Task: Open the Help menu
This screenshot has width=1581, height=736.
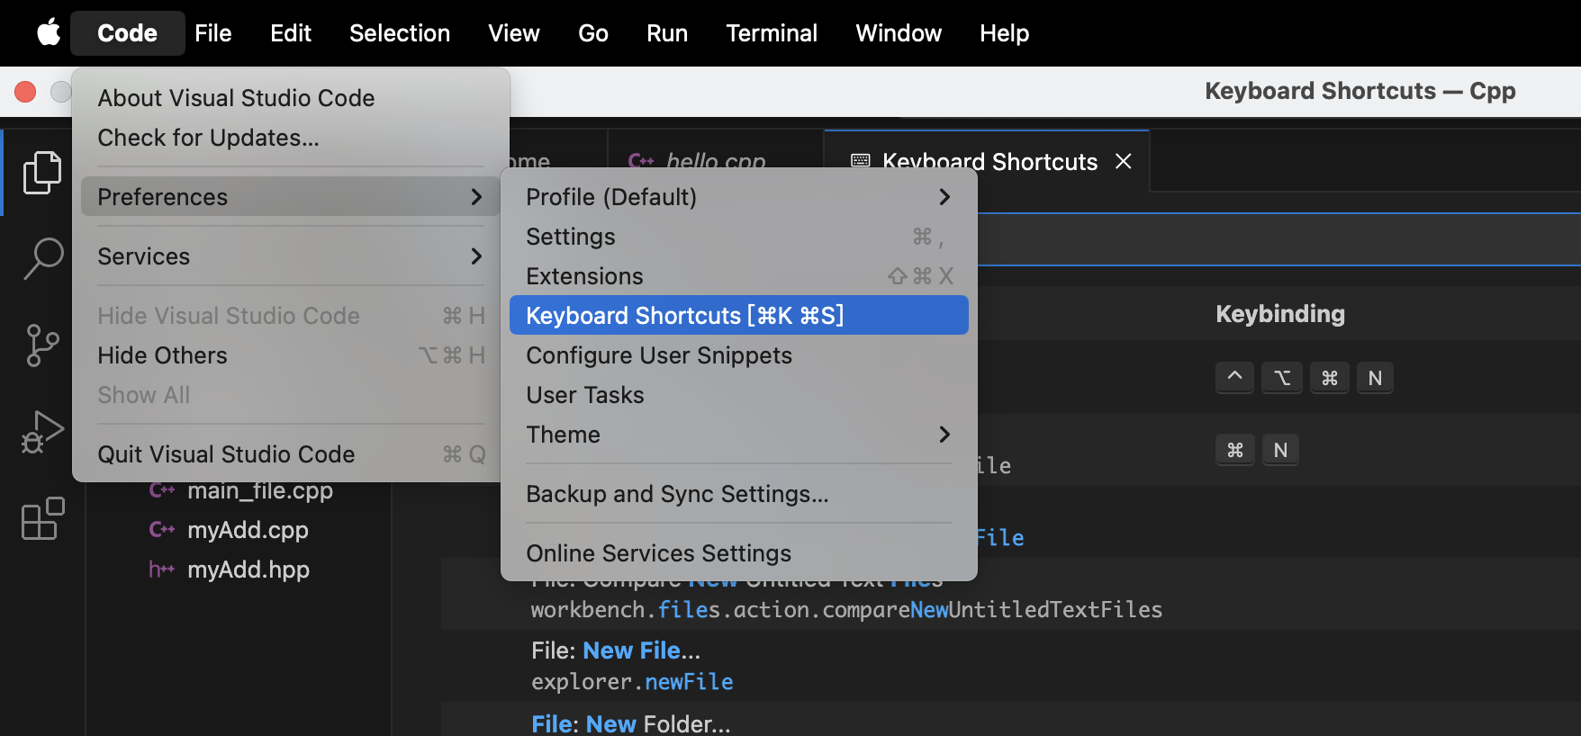Action: (x=1004, y=33)
